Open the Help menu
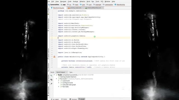The image size is (179, 100). click(x=113, y=1)
